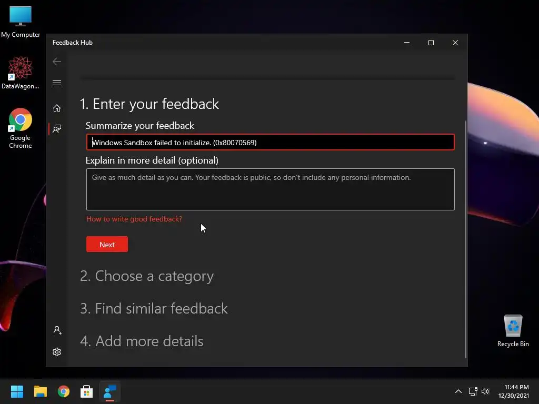Image resolution: width=539 pixels, height=404 pixels.
Task: Open the Feedback section icon in sidebar
Action: (57, 129)
